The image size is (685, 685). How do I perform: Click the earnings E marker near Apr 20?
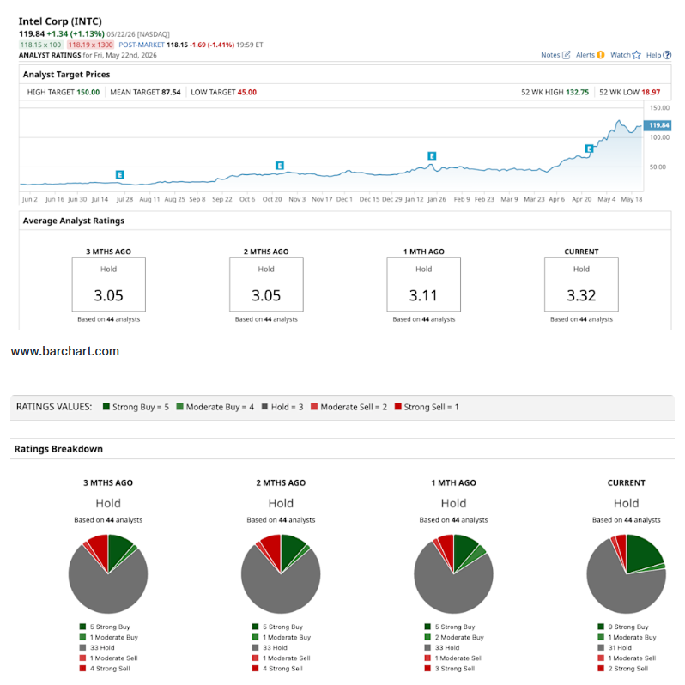[x=589, y=149]
